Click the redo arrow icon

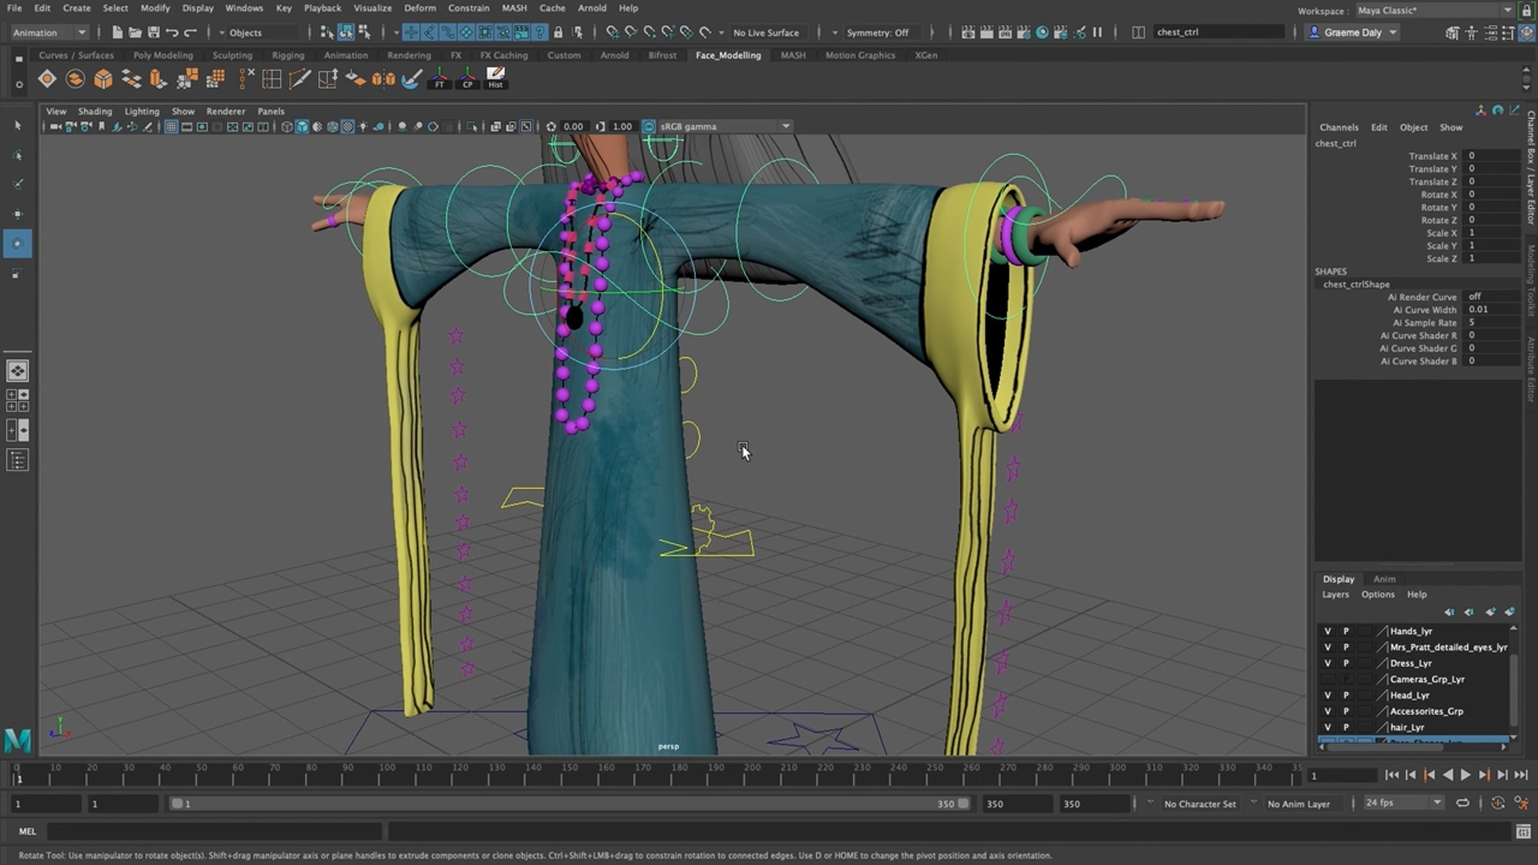coord(190,32)
